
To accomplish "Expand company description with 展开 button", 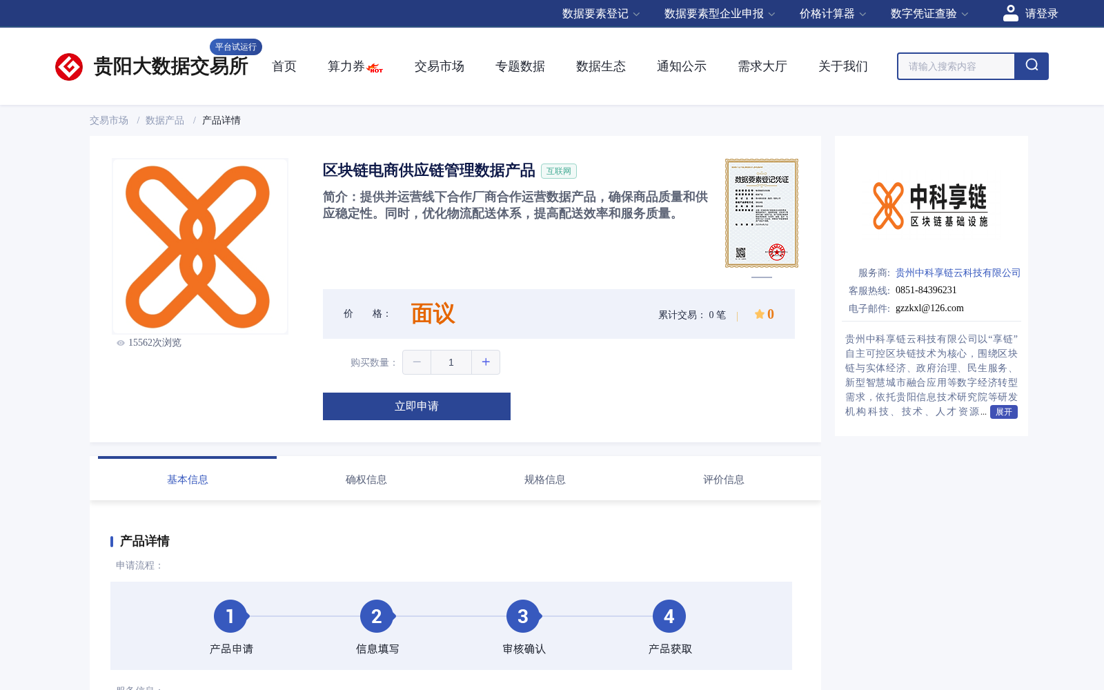I will coord(1004,412).
